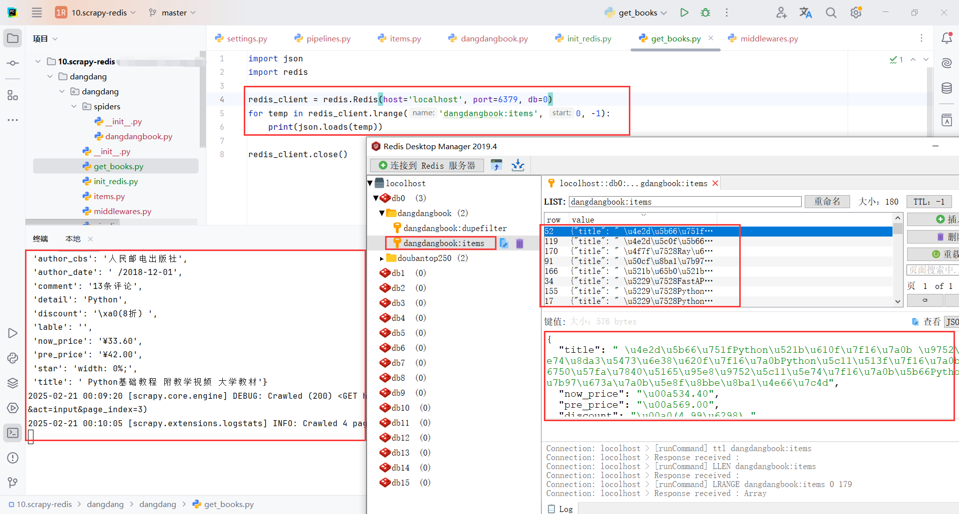Screen dimensions: 959x514
Task: Select row 119 in the value list
Action: (718, 241)
